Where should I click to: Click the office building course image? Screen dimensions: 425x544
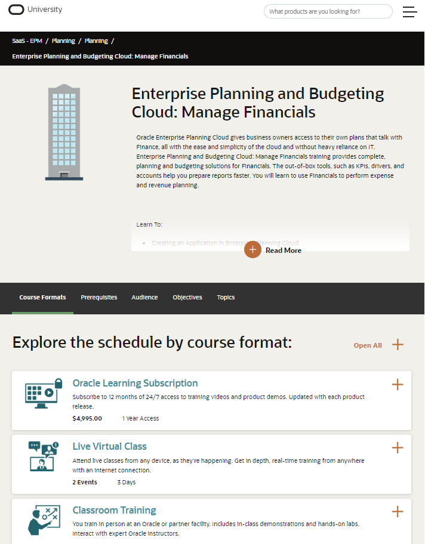(x=64, y=132)
